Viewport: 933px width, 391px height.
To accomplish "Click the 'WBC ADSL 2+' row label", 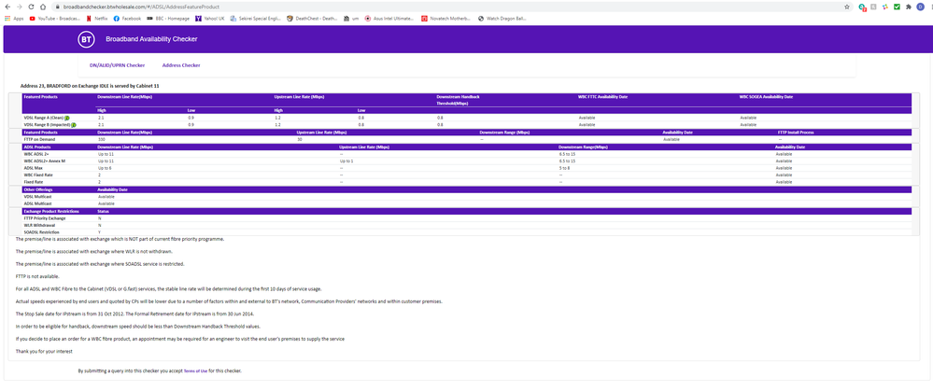I will (35, 154).
